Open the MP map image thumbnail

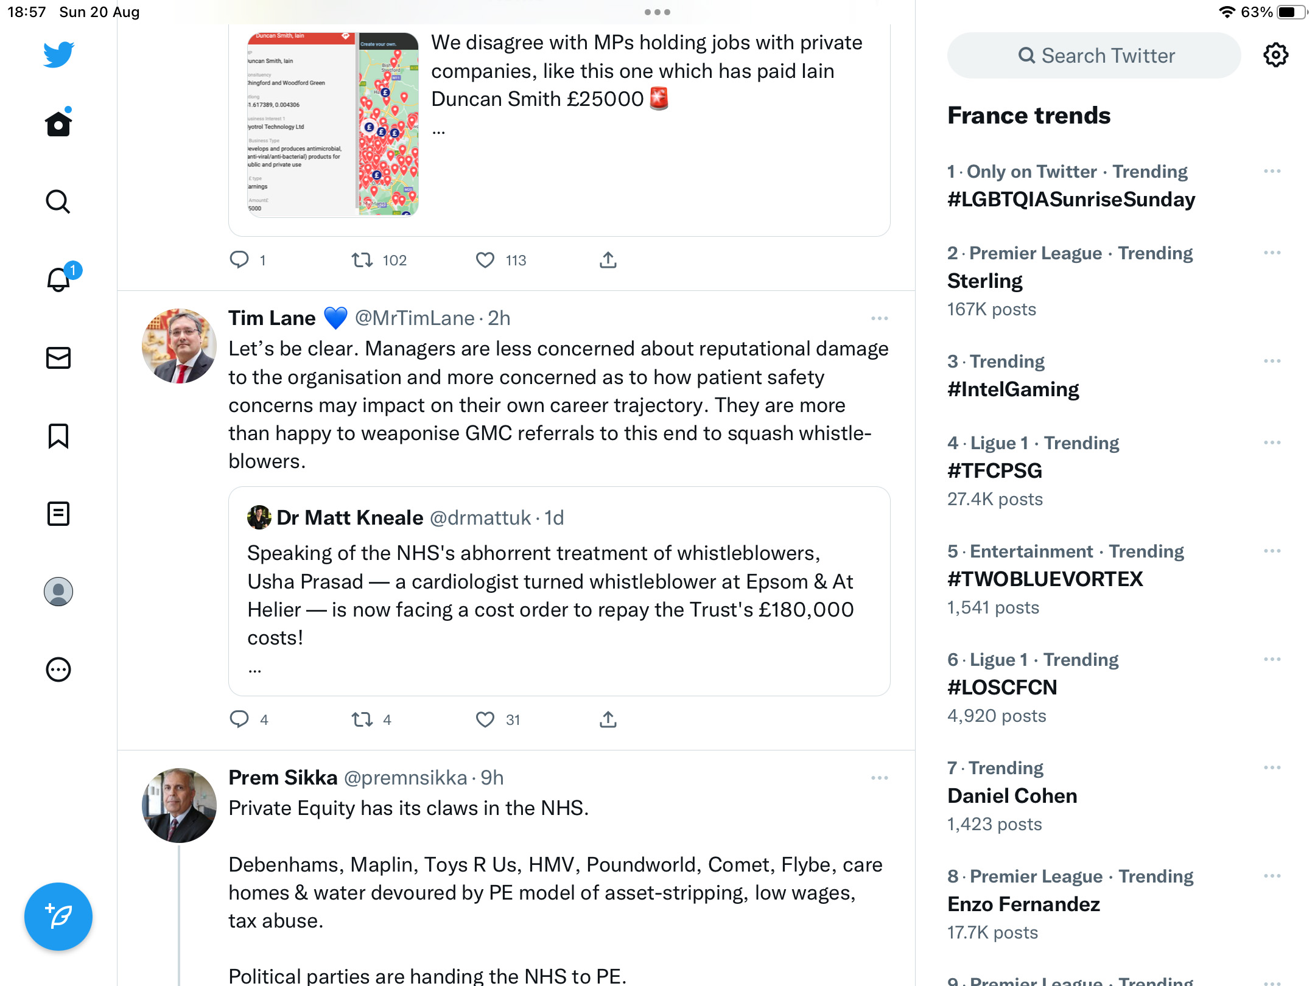pyautogui.click(x=332, y=124)
